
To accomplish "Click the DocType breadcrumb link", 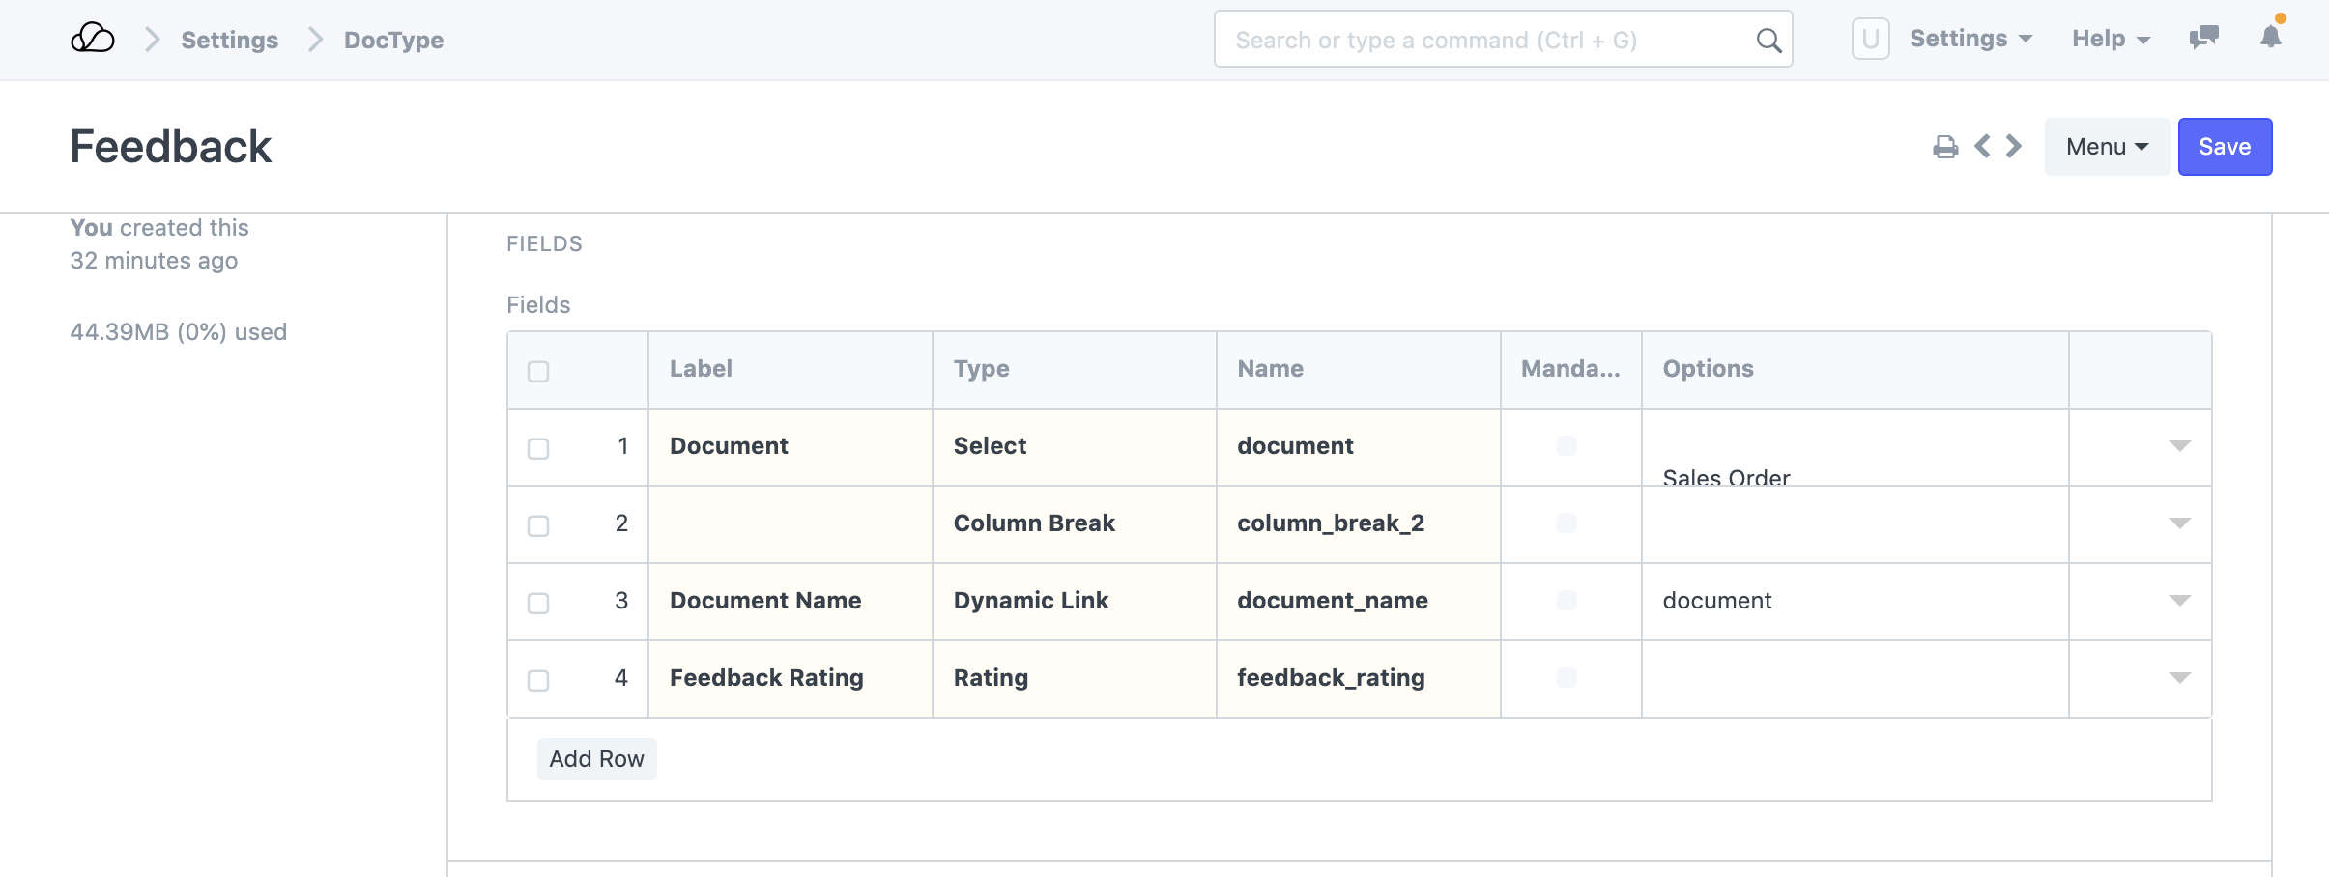I will pyautogui.click(x=393, y=41).
